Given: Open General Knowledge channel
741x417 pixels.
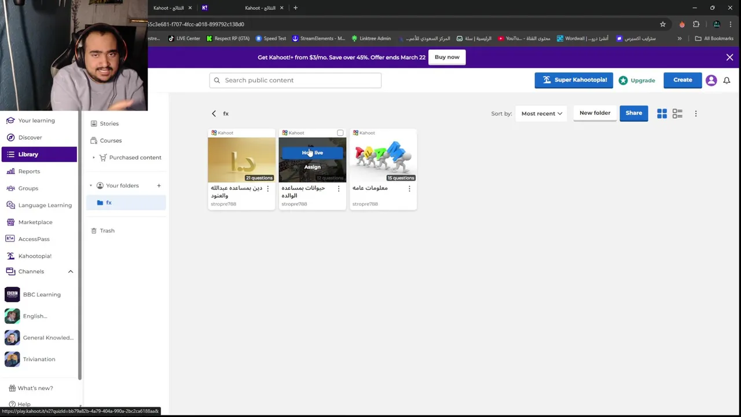Looking at the screenshot, I should tap(39, 338).
